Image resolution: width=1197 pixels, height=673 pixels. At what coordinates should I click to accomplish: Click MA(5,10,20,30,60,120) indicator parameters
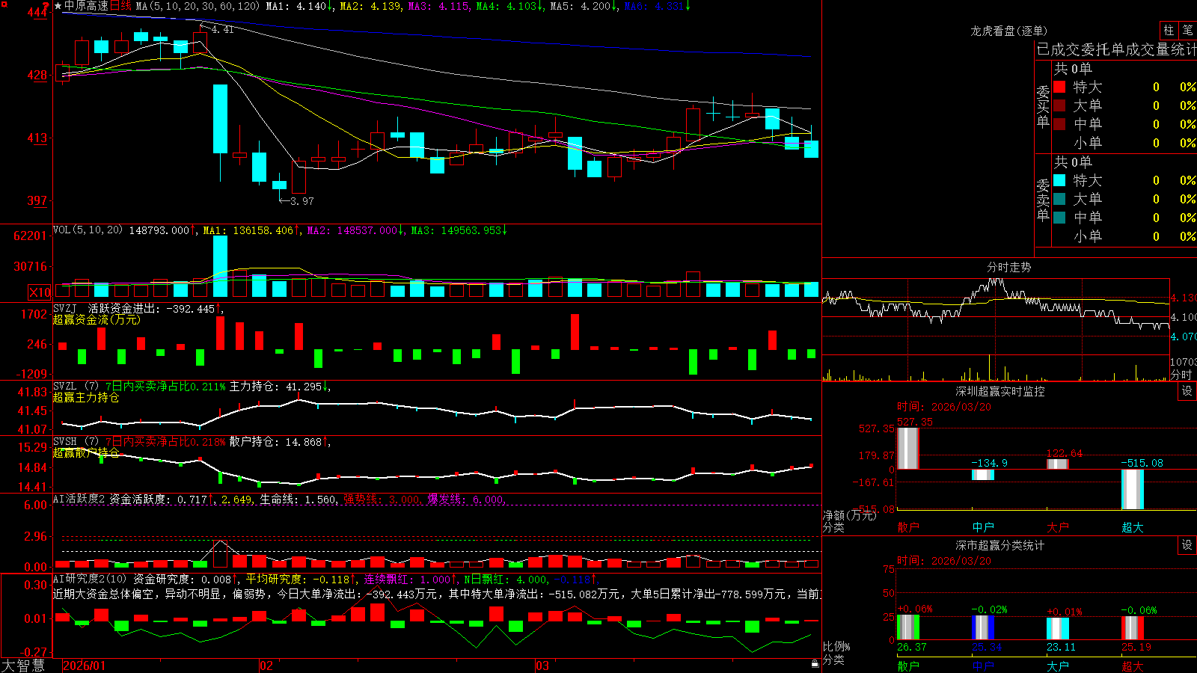click(x=198, y=6)
